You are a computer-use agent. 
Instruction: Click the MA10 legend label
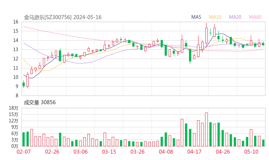[x=215, y=17]
